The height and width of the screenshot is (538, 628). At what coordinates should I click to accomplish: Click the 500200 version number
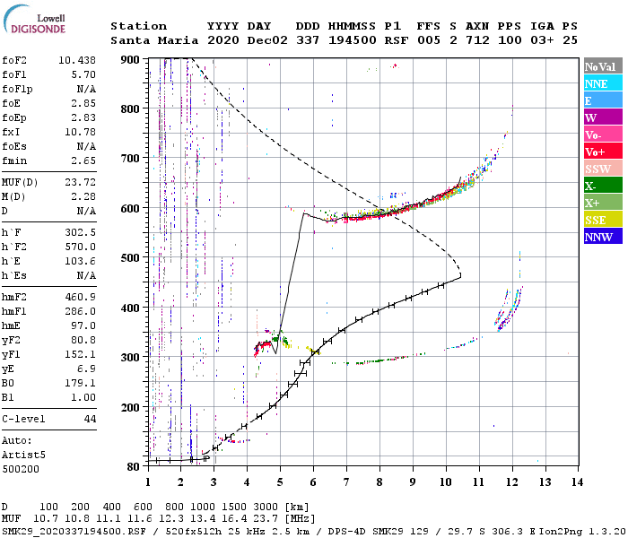point(20,469)
